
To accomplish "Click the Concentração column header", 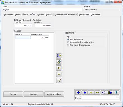I will click(40, 34).
